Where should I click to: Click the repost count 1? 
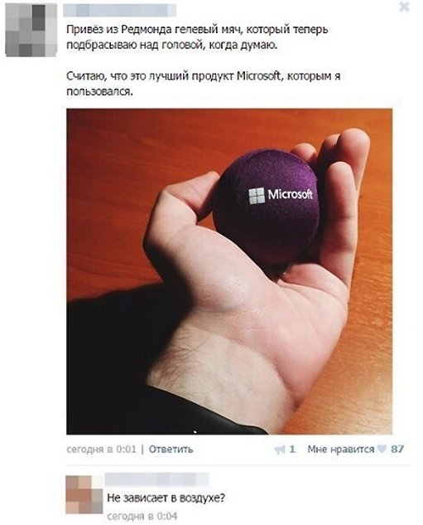292,449
